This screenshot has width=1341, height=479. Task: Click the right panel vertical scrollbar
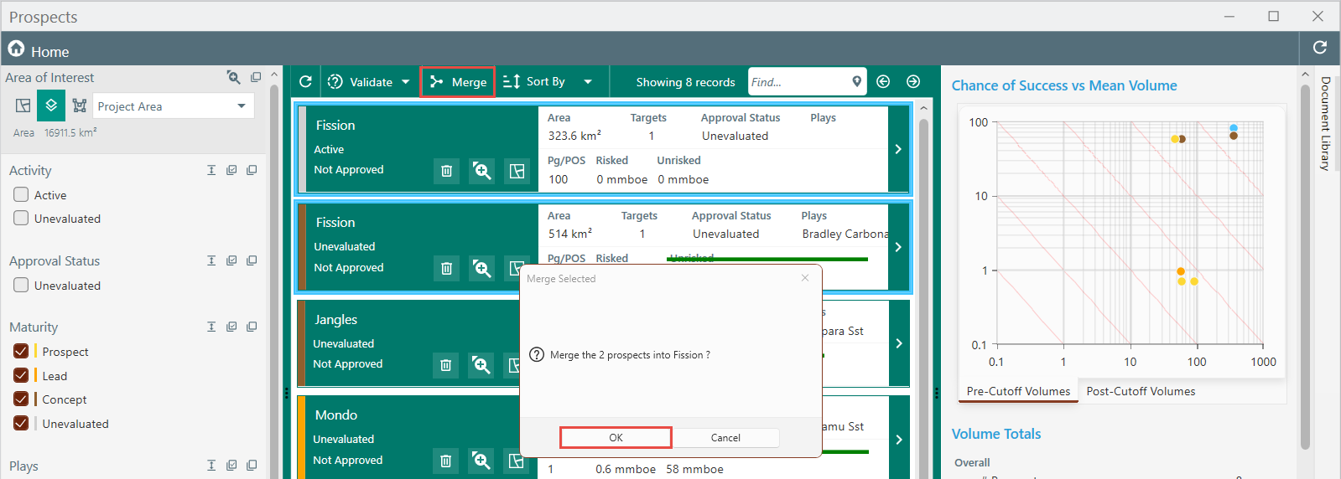pyautogui.click(x=1305, y=268)
